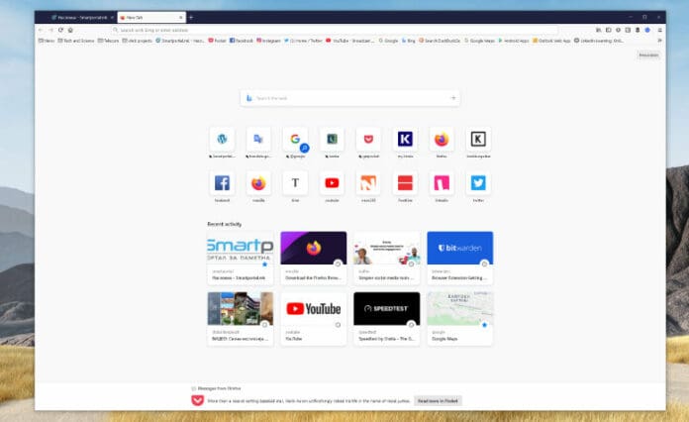Select the New Tab tab
The height and width of the screenshot is (422, 689).
click(x=147, y=17)
